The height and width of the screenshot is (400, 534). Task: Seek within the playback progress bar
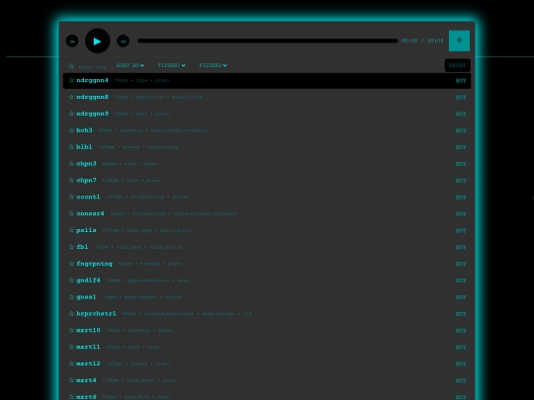[268, 40]
